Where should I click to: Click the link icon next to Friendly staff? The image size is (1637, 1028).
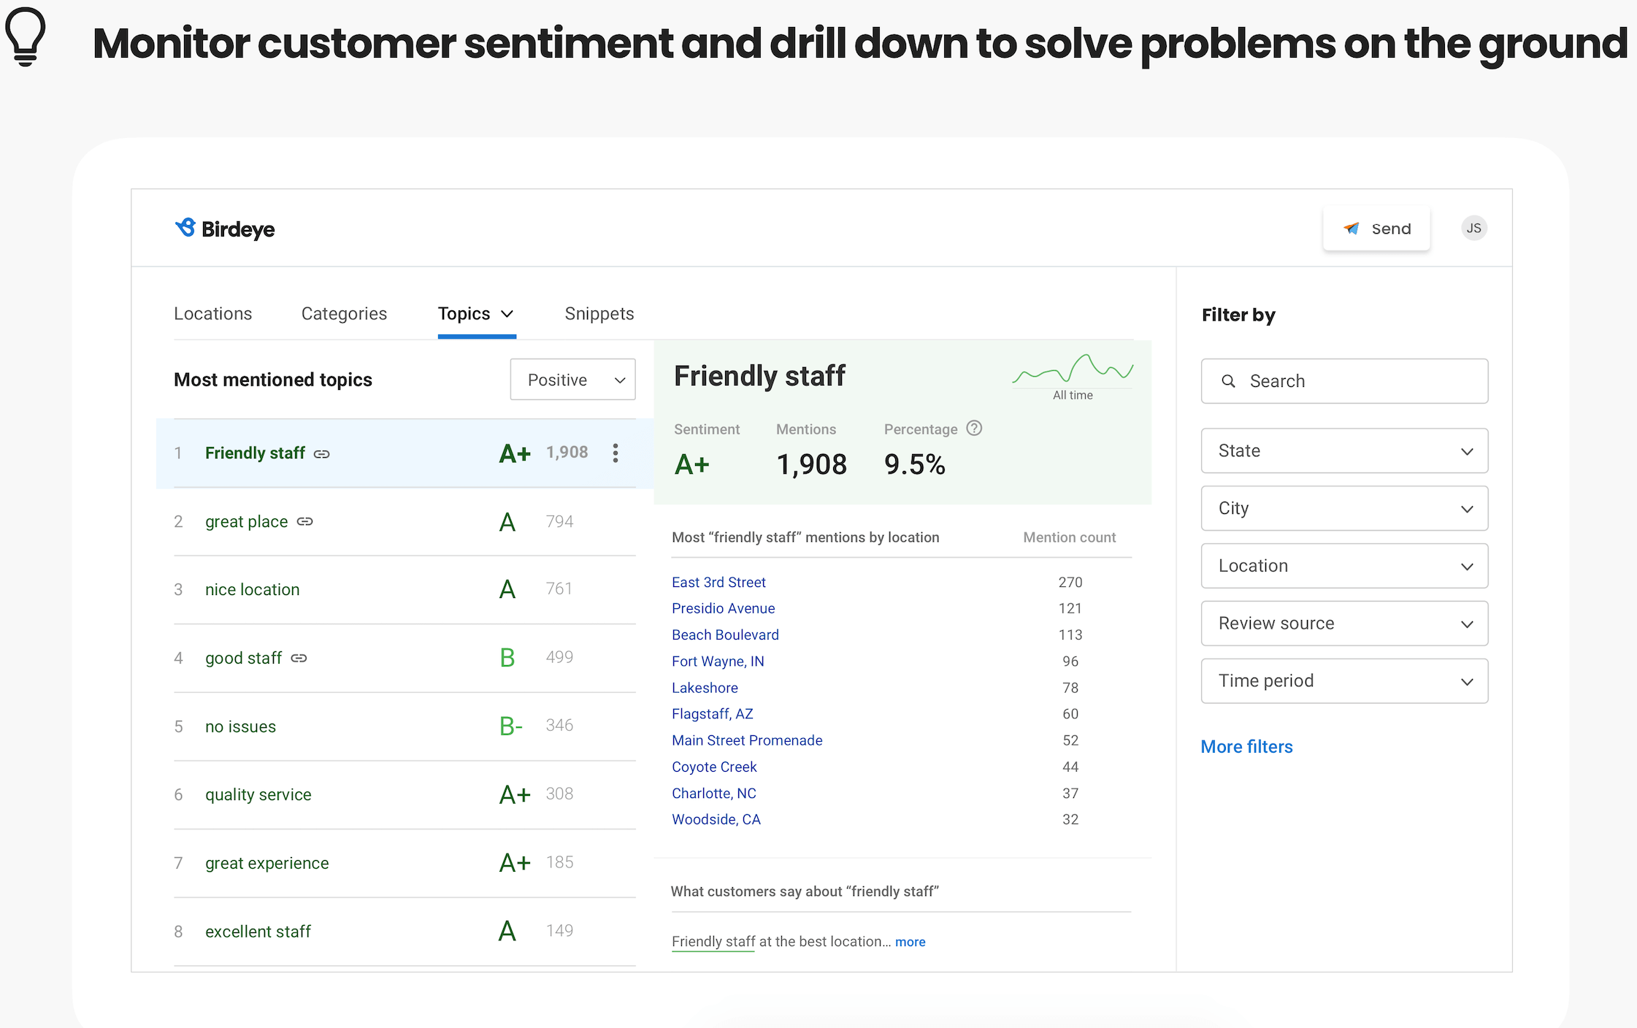[x=322, y=453]
